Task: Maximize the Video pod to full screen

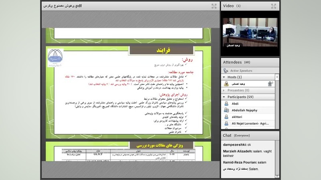Action: (x=274, y=6)
